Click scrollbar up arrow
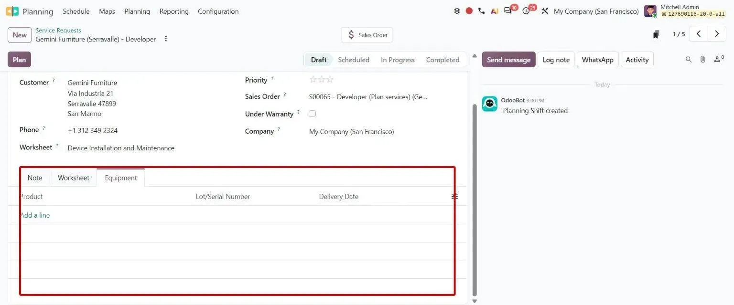The height and width of the screenshot is (305, 734). click(x=475, y=56)
